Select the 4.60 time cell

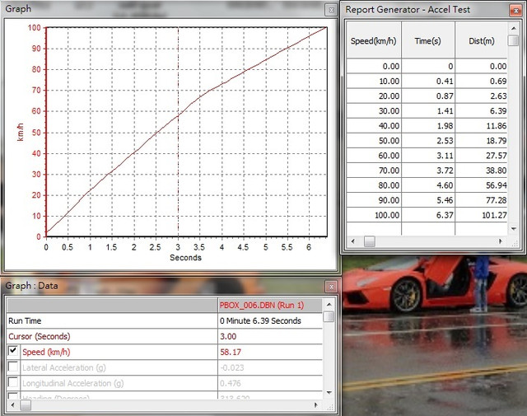point(428,185)
